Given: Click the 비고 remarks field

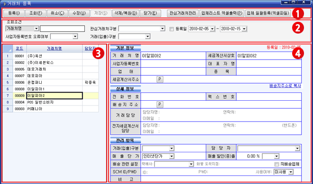Looking at the screenshot, I should 221,179.
